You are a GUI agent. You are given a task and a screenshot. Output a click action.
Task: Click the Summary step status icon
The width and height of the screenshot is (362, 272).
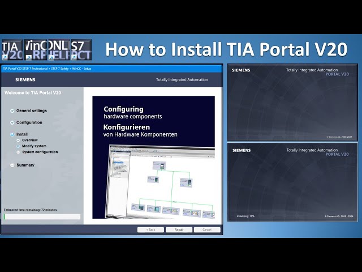click(12, 165)
